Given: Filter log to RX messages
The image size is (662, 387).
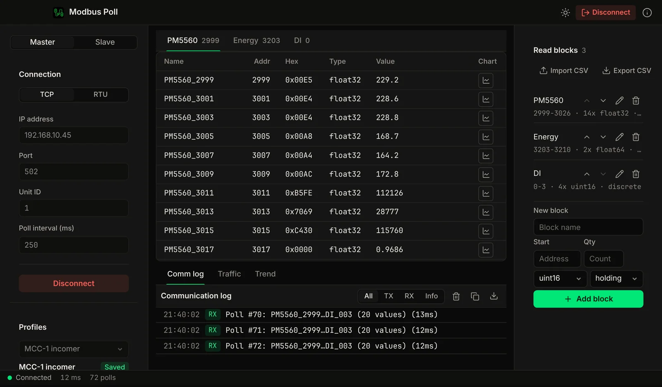Looking at the screenshot, I should [409, 296].
